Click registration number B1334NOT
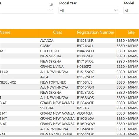 85,103
